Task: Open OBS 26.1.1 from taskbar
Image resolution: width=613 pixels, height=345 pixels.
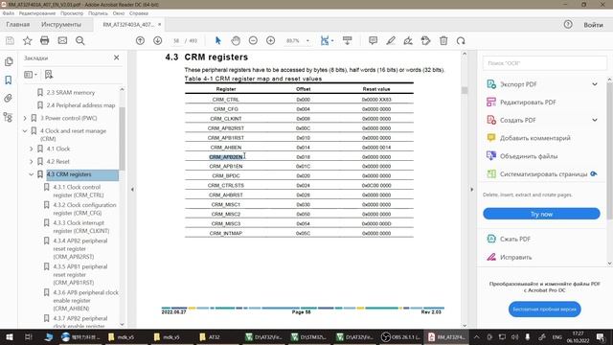Action: (400, 336)
